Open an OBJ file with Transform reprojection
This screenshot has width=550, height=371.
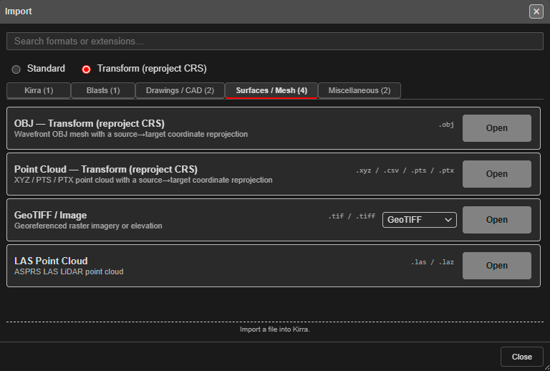[x=497, y=128]
